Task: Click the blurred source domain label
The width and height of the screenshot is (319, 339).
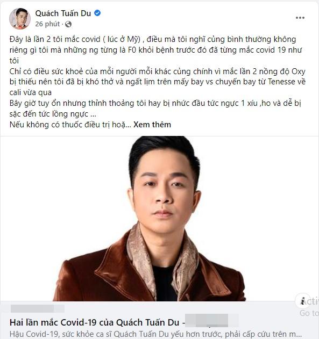Action: click(38, 308)
